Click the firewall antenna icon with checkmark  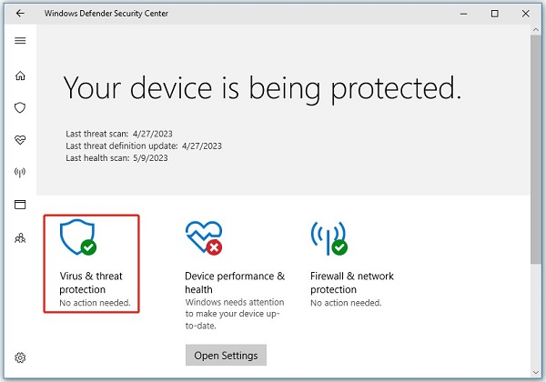pos(329,236)
